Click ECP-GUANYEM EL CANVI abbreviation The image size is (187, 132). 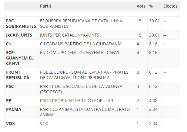click(x=20, y=58)
